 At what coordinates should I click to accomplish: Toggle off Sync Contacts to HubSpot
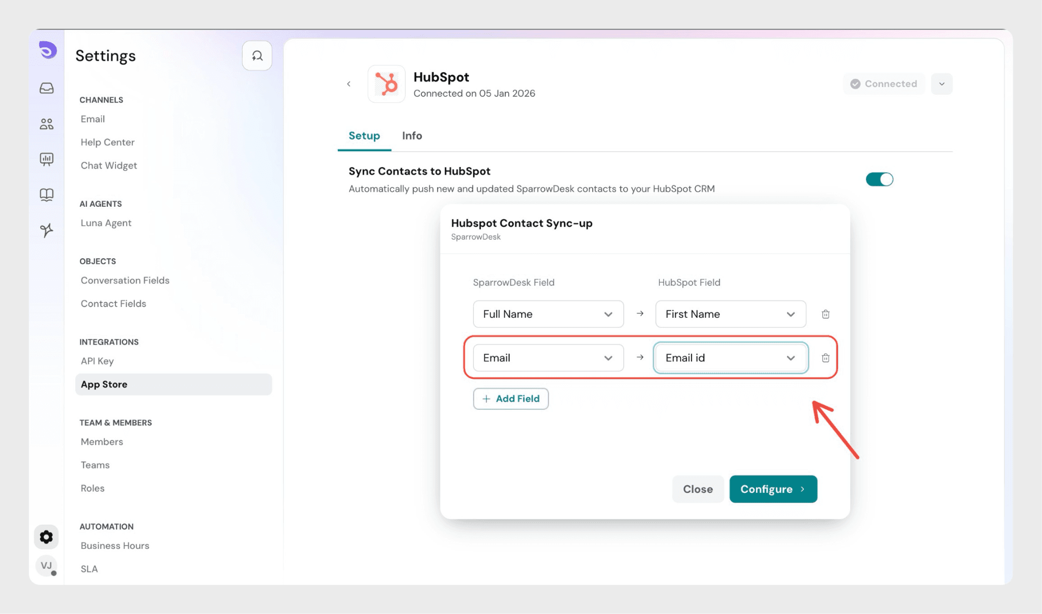tap(879, 179)
